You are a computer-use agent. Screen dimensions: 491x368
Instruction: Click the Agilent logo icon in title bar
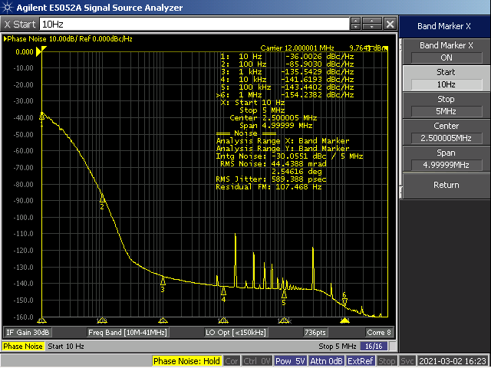7,7
